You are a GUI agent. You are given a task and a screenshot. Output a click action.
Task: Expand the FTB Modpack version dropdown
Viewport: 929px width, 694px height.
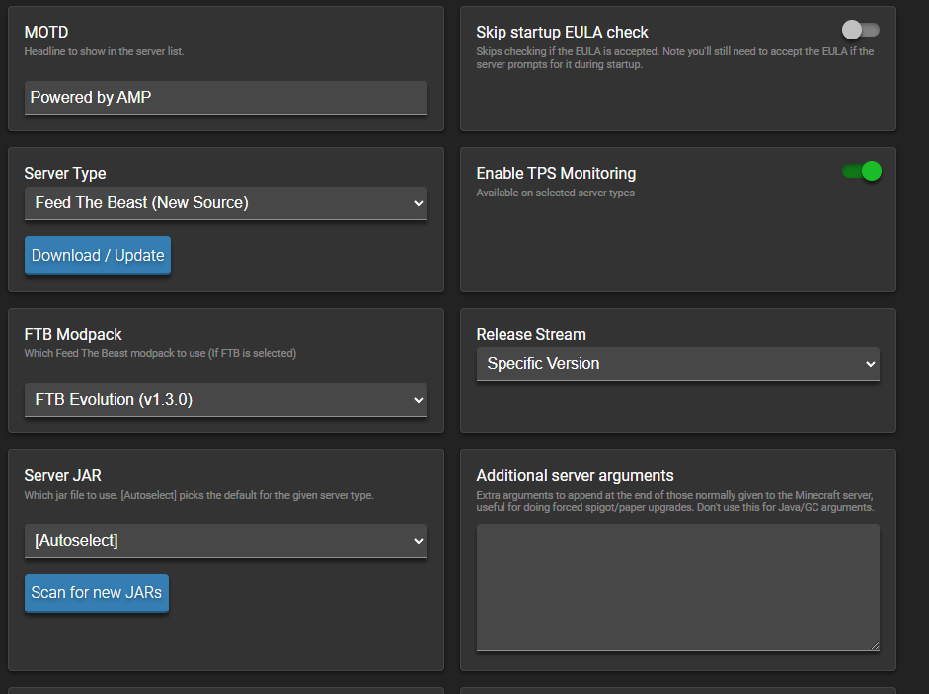pos(225,400)
